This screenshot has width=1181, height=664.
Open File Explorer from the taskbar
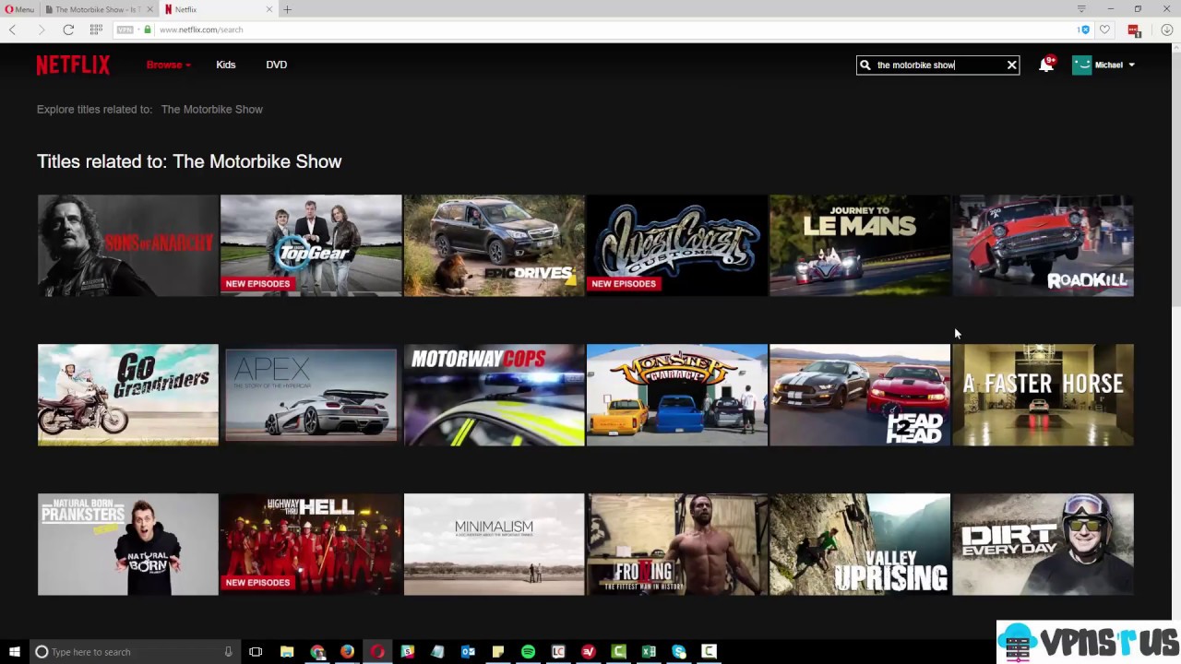pyautogui.click(x=287, y=652)
